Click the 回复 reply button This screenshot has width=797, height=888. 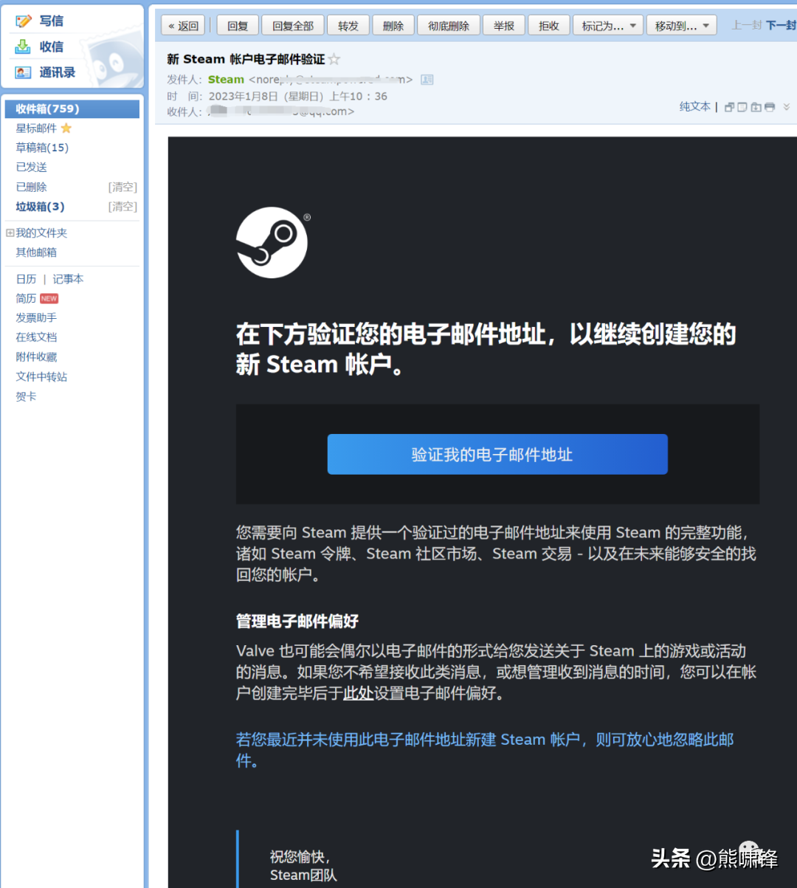coord(238,26)
